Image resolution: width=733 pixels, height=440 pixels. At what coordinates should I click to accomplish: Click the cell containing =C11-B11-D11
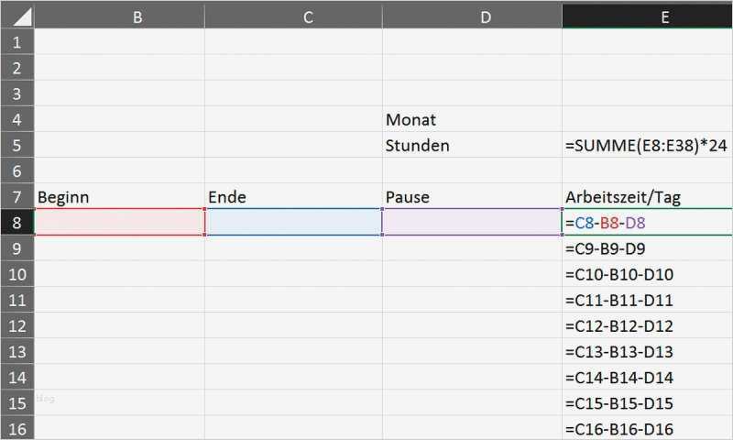click(647, 300)
